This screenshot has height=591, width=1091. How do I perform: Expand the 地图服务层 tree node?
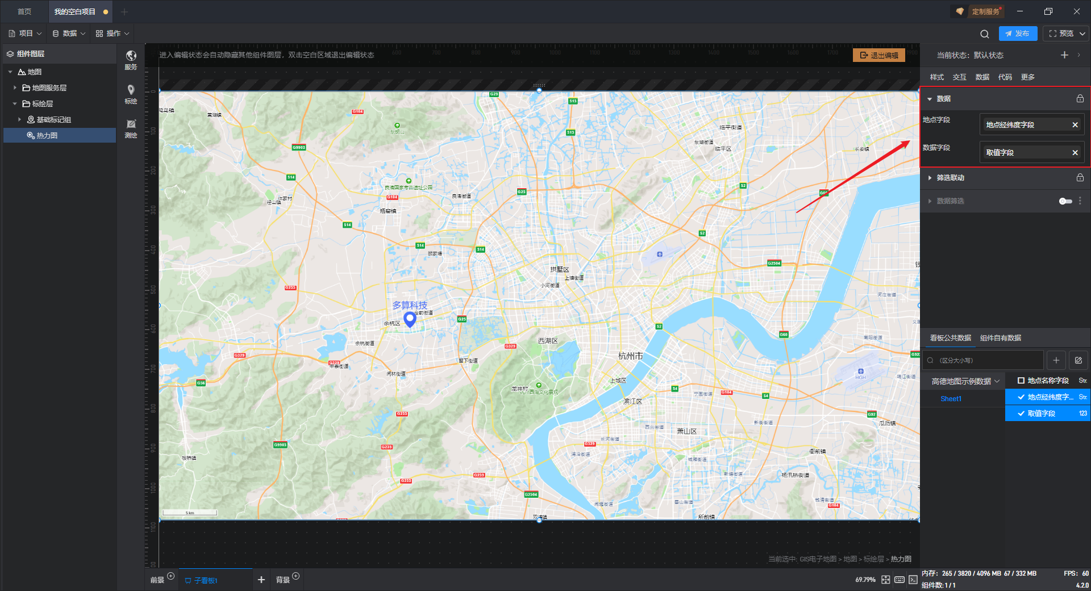15,88
